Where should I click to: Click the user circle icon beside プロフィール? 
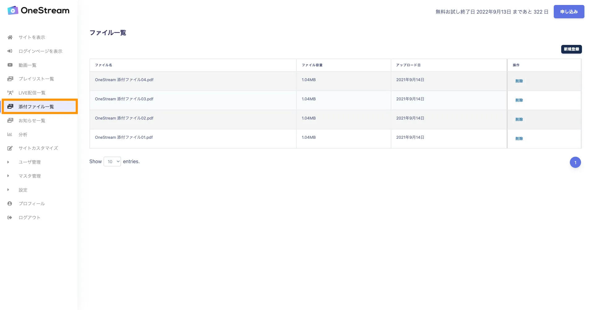click(10, 203)
